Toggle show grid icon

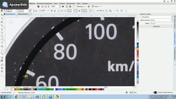click(70, 7)
